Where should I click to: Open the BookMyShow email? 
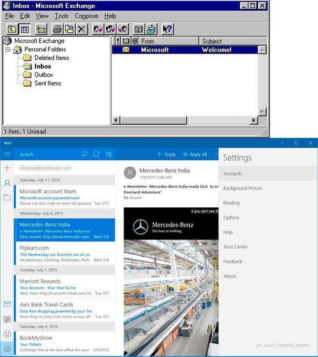click(x=64, y=343)
